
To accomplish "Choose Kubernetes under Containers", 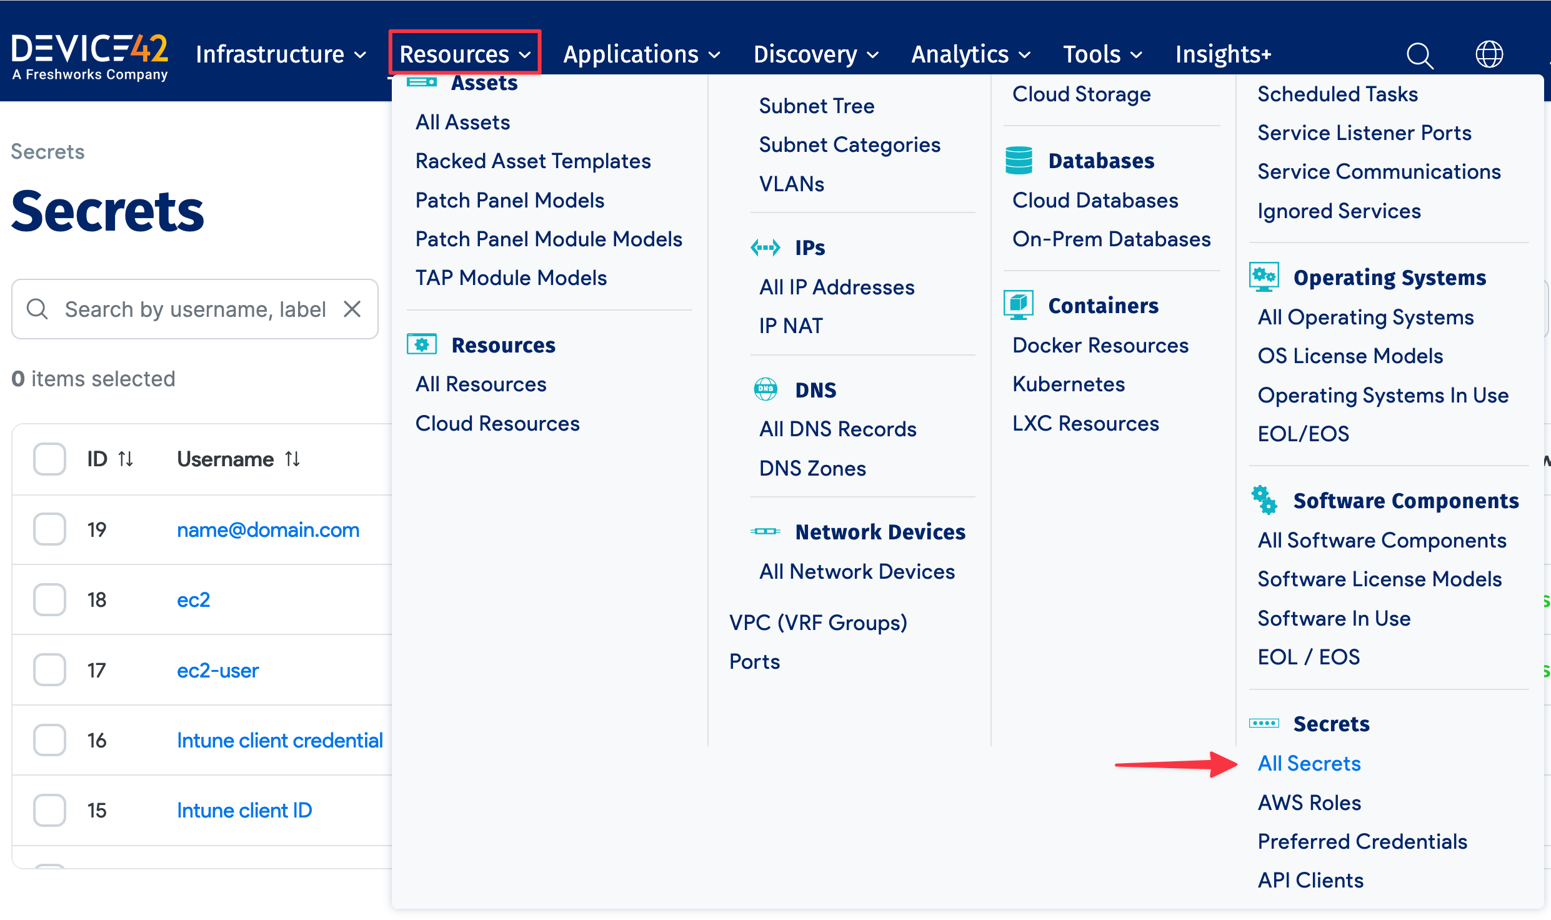I will (1068, 384).
